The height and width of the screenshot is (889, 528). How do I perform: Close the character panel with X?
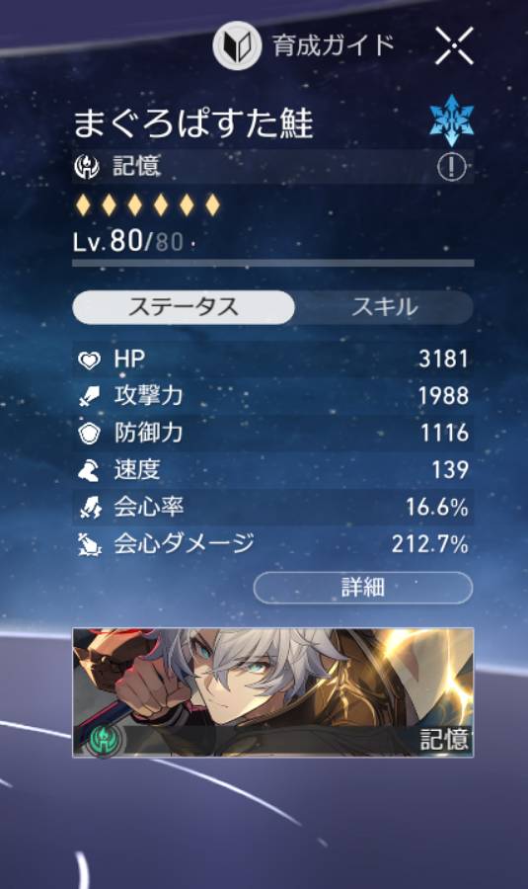pyautogui.click(x=454, y=46)
